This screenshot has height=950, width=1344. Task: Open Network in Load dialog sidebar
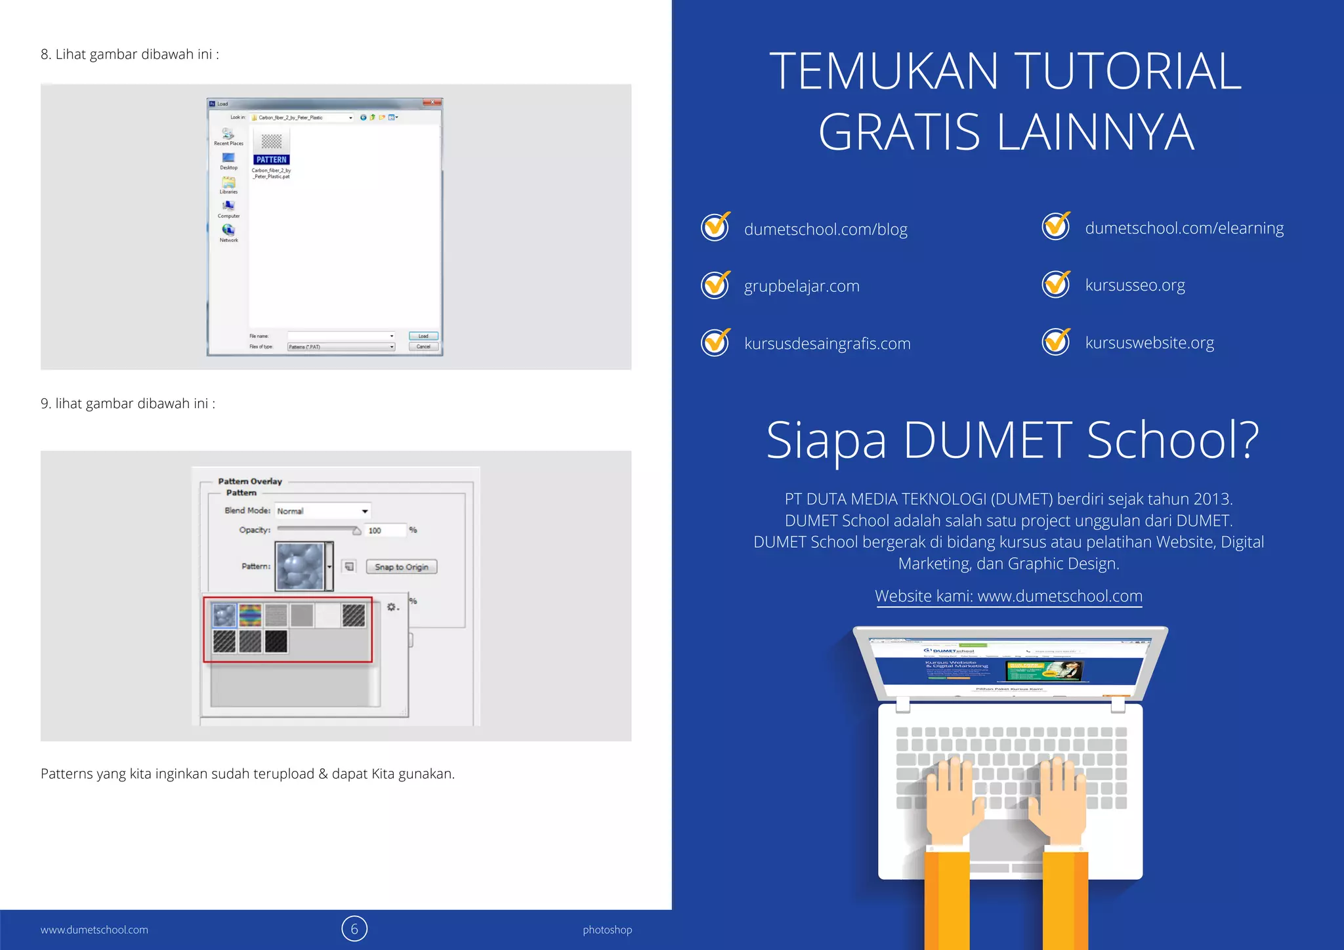point(228,234)
